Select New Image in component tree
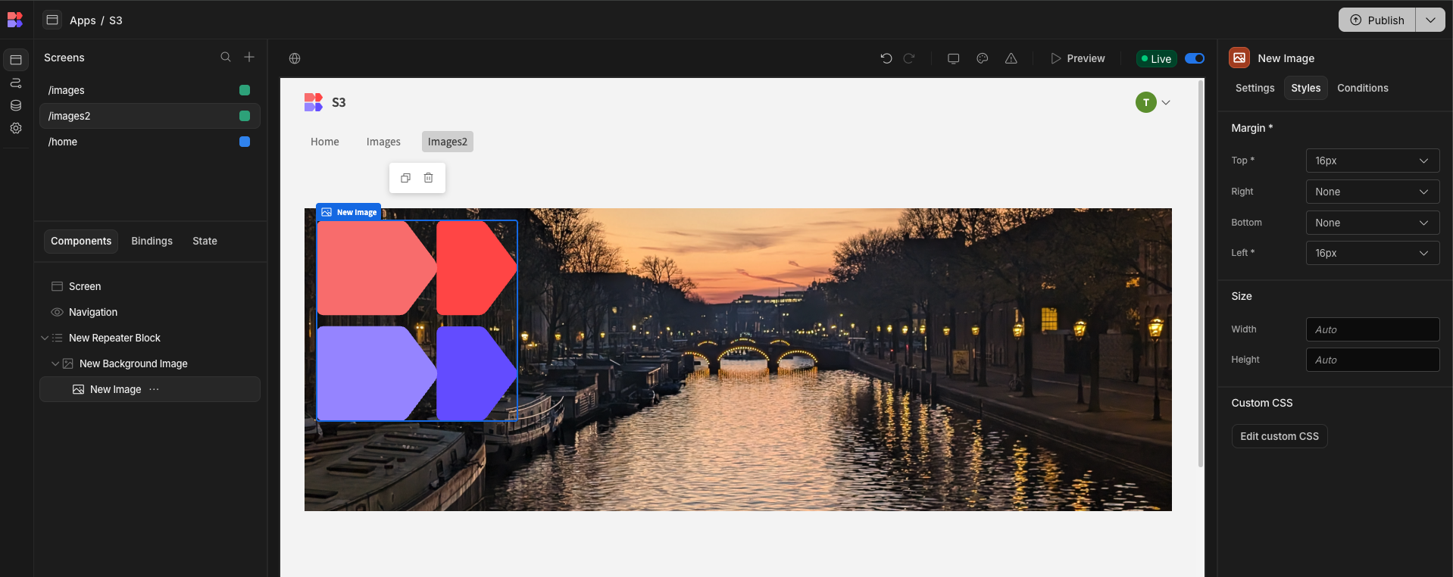1453x577 pixels. [x=150, y=389]
